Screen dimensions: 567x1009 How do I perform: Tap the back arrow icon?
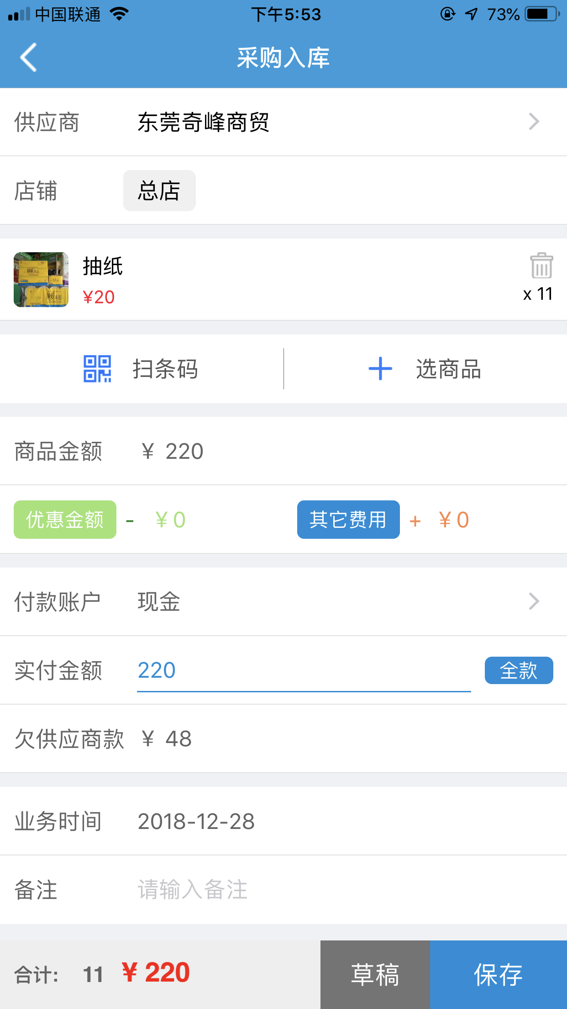pyautogui.click(x=28, y=58)
